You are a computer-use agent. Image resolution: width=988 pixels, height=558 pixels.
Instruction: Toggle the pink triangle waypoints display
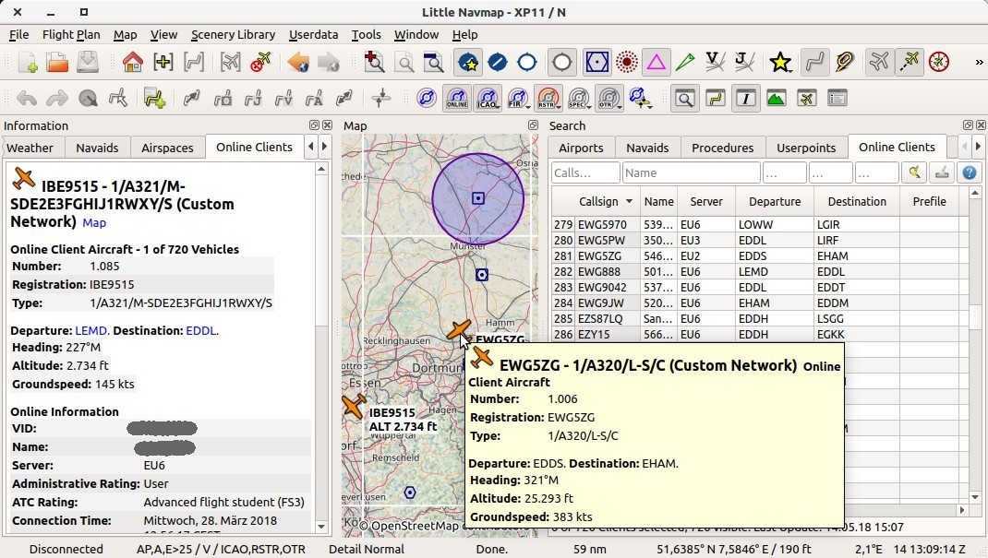pyautogui.click(x=656, y=63)
